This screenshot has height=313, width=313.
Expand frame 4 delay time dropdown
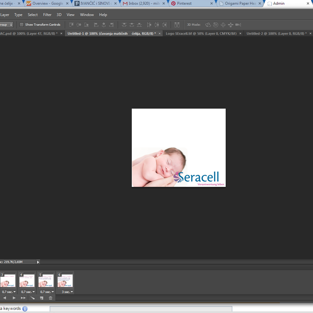tap(28, 292)
